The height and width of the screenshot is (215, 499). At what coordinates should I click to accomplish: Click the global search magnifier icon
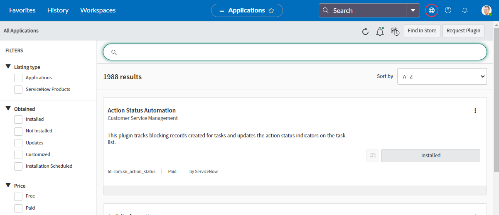(x=326, y=11)
